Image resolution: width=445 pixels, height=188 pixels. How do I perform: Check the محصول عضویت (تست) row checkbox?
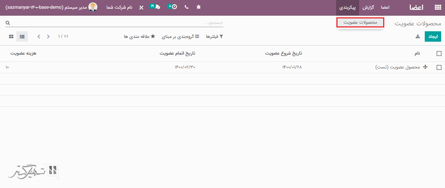pyautogui.click(x=439, y=67)
